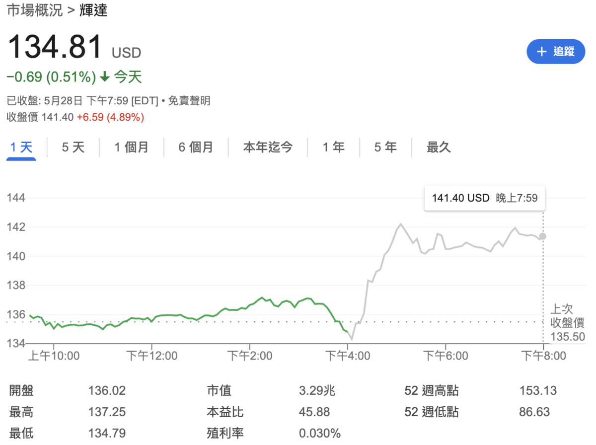Click the + icon on the 追蹤 button

[541, 51]
